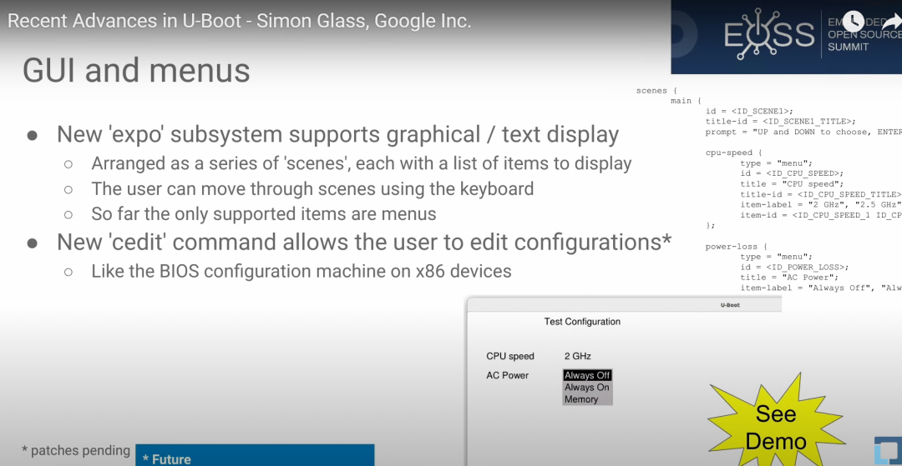Click the code line 'title = "CPU speed";'
Viewport: 902px width, 466px height.
point(792,183)
